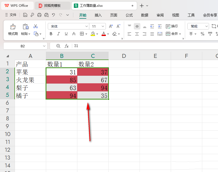Cut selection with scissors icon

point(36,26)
